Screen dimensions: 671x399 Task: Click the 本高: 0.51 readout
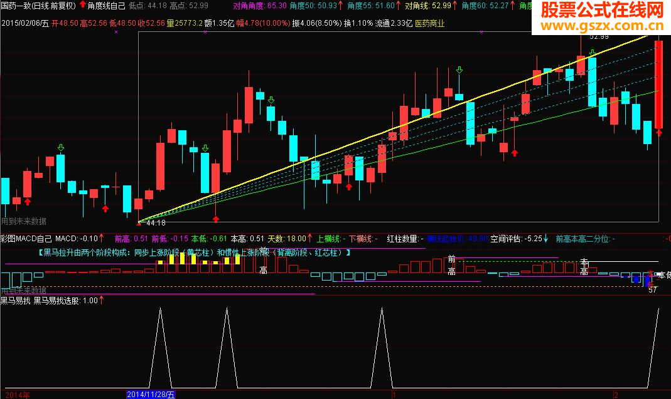(247, 239)
